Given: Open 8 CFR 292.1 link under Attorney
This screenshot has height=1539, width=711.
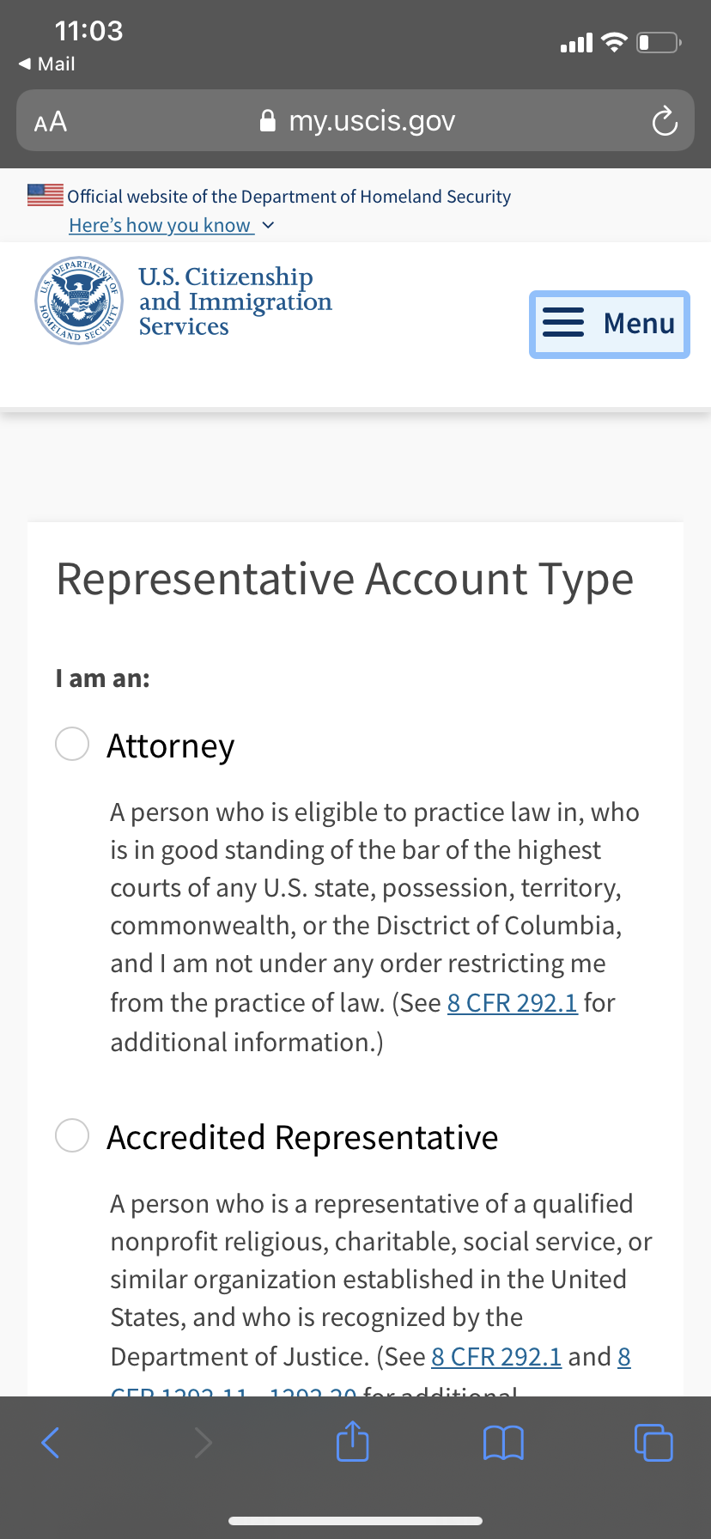Looking at the screenshot, I should (512, 1002).
